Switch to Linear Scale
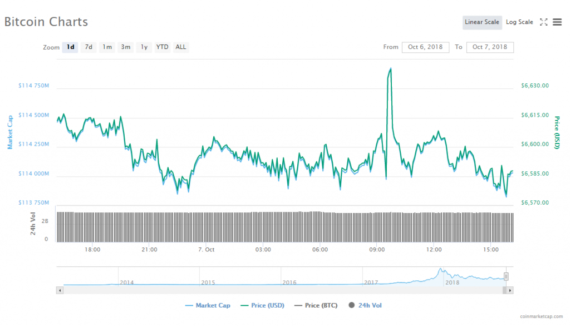This screenshot has width=570, height=327. (x=482, y=22)
